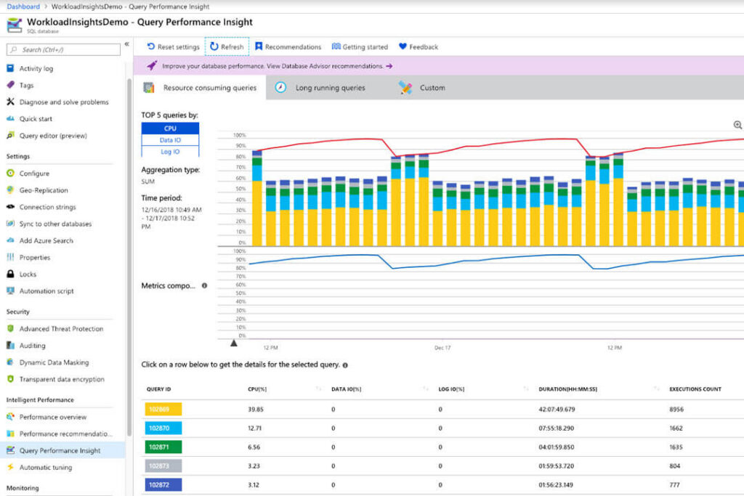
Task: Click the executions count value '1662'
Action: [x=676, y=428]
